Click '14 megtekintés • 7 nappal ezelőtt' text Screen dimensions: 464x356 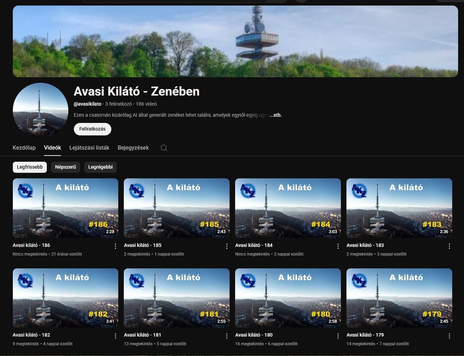(378, 344)
